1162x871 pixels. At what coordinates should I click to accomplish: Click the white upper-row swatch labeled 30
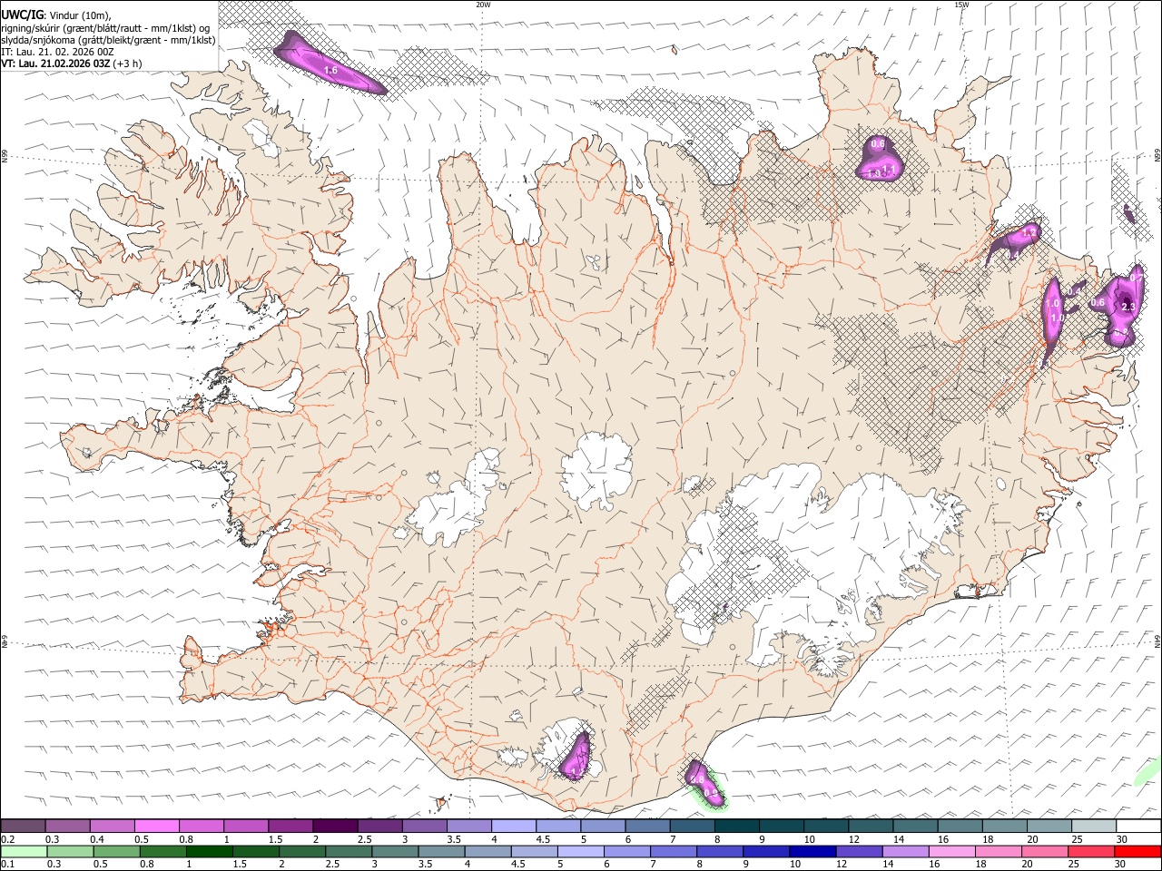(1137, 826)
